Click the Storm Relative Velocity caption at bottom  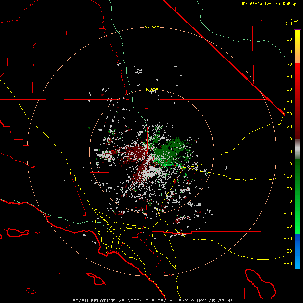point(153,301)
